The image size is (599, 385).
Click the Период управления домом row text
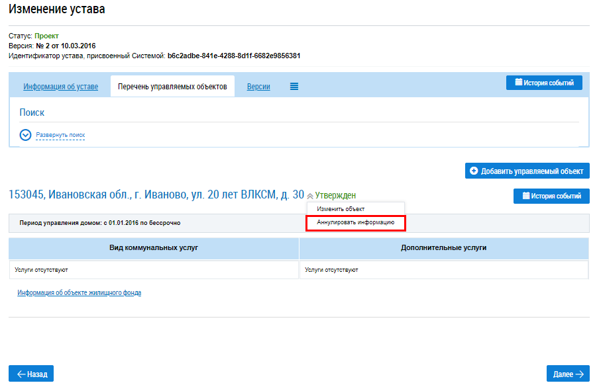point(99,223)
